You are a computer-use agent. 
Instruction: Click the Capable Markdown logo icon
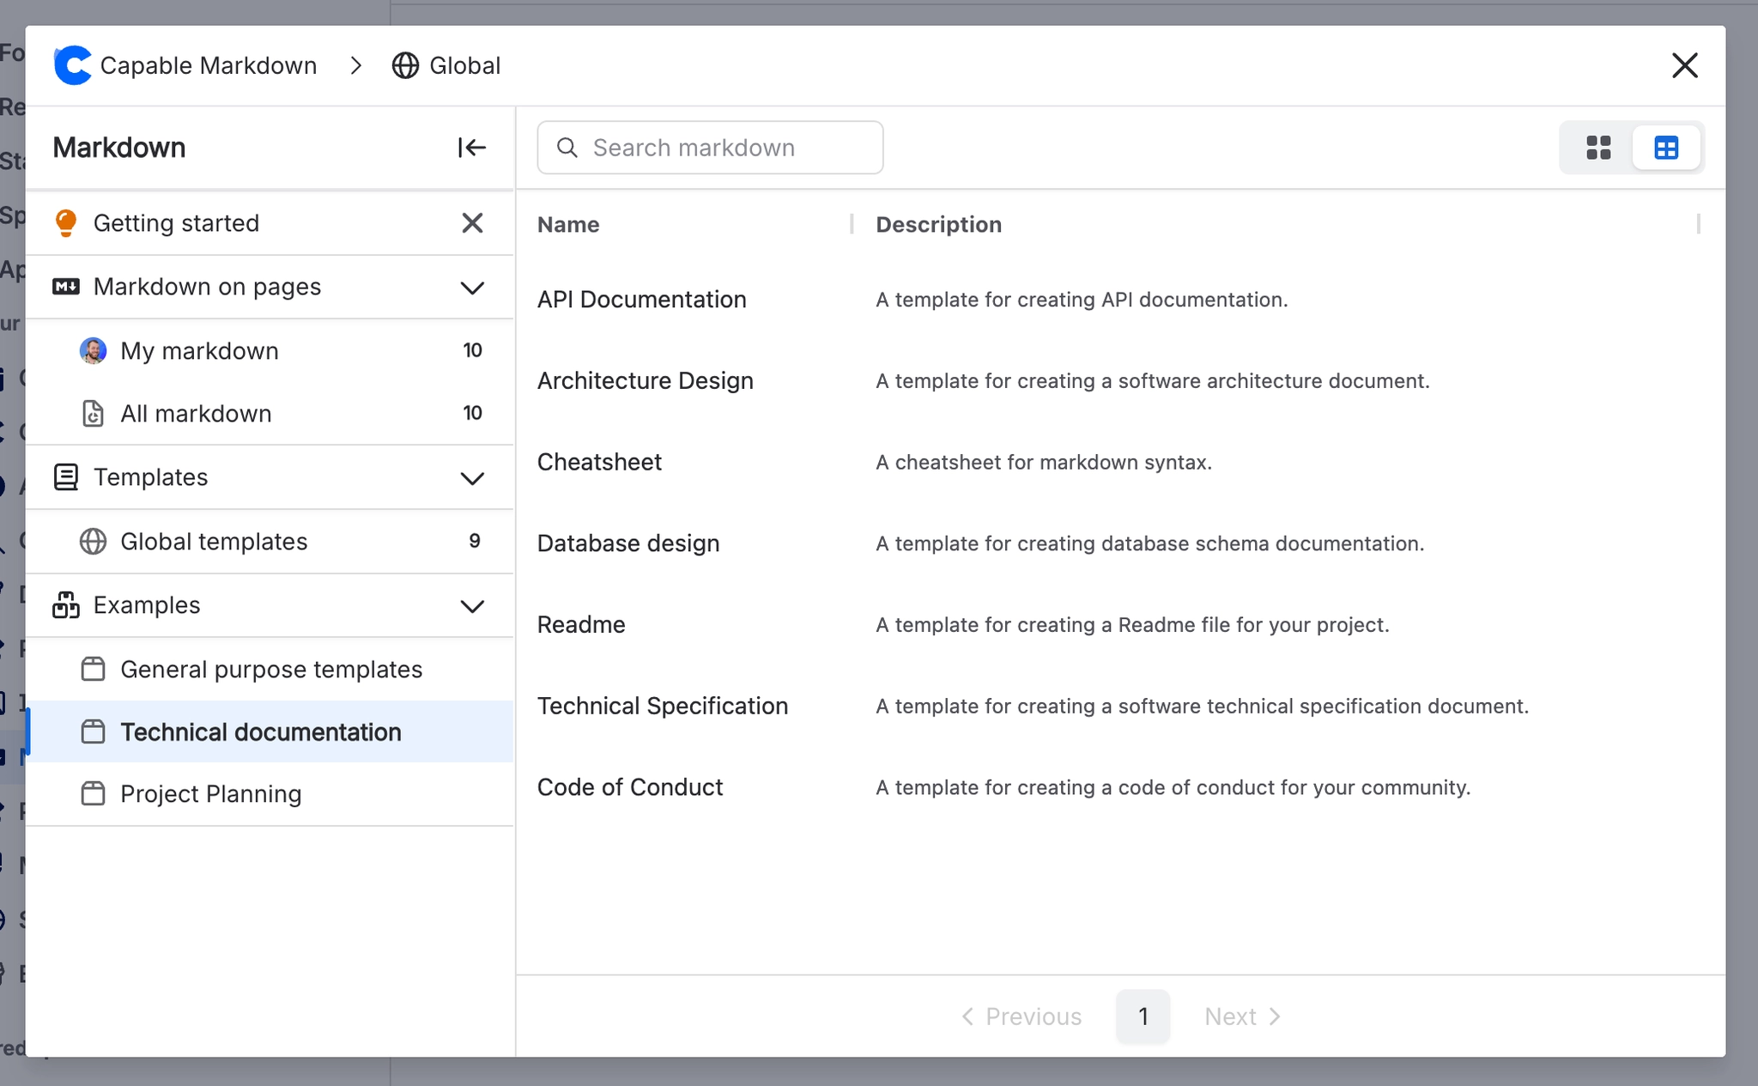72,65
